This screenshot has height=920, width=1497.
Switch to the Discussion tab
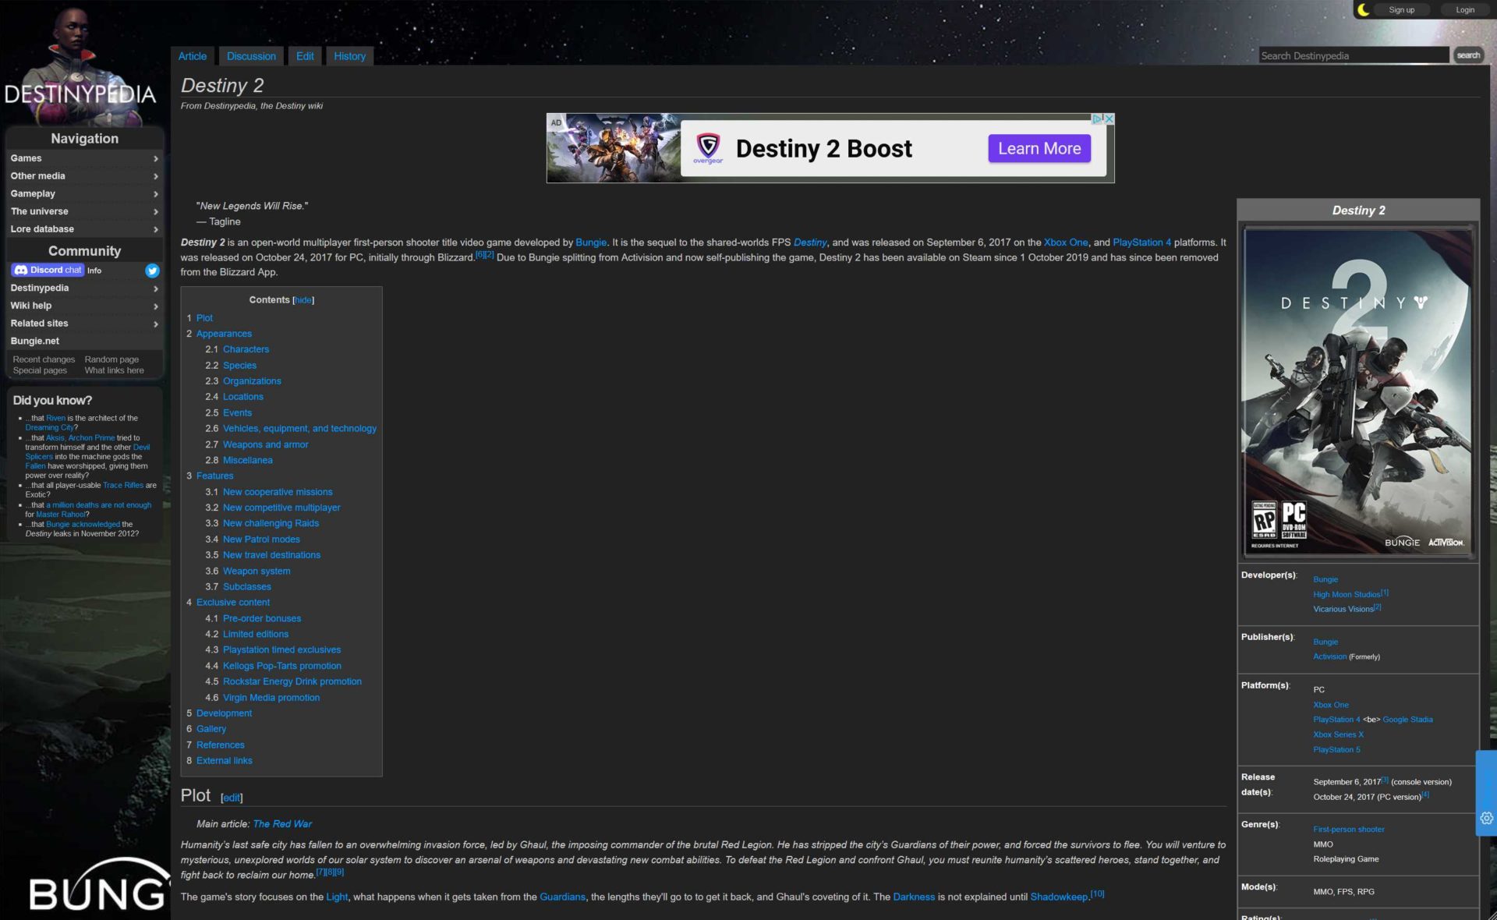pos(251,56)
